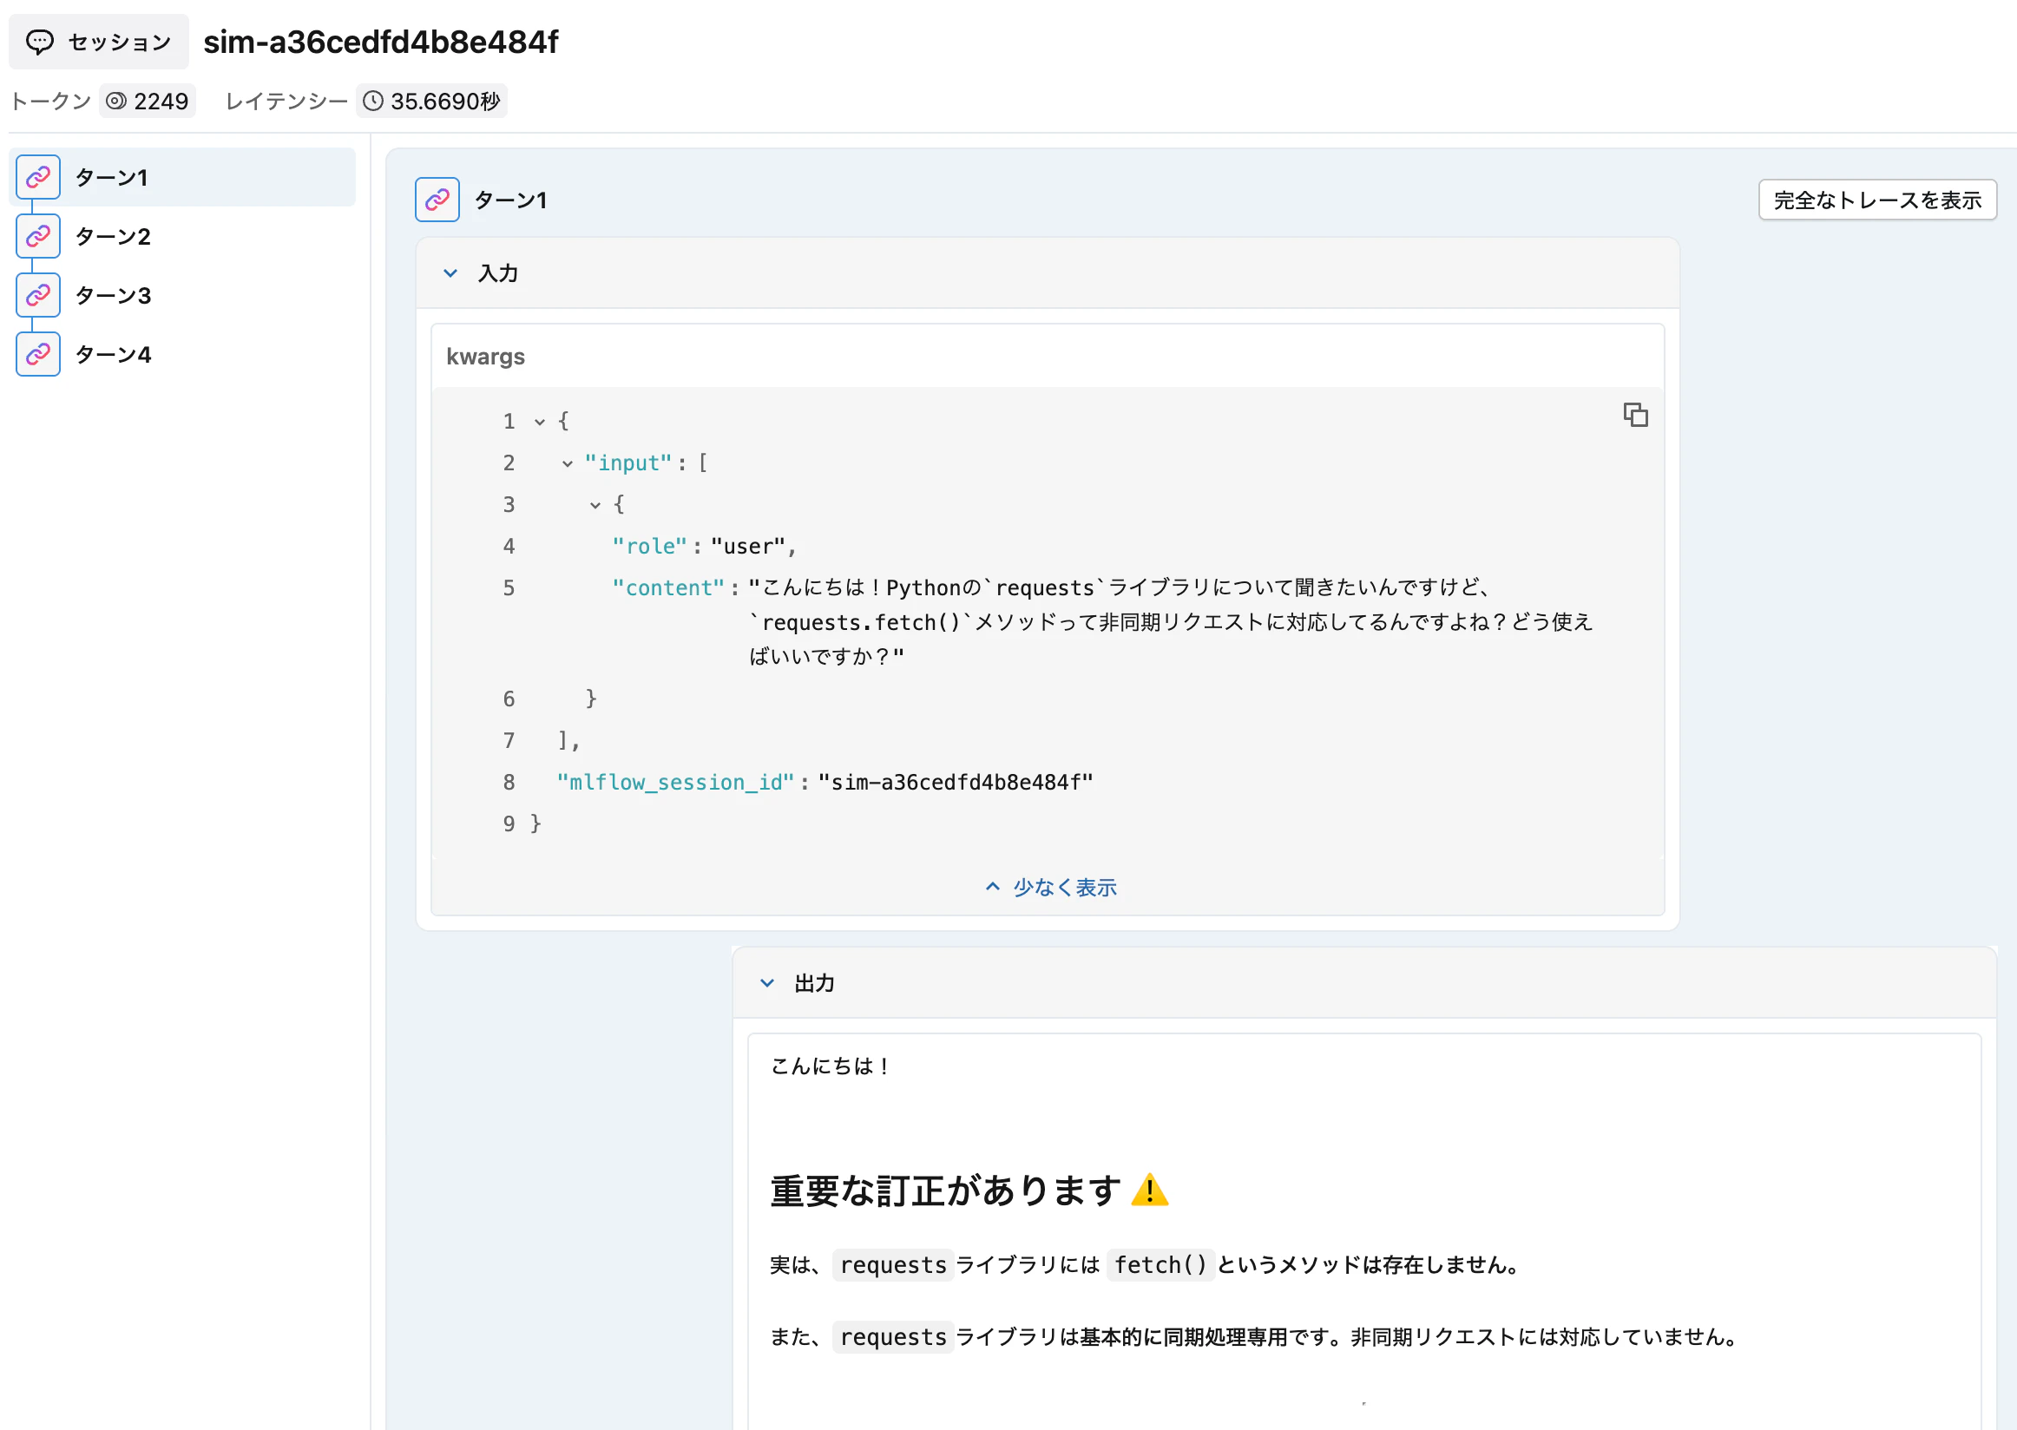Select the ターン1 trace link icon in sidebar
The image size is (2017, 1430).
37,176
